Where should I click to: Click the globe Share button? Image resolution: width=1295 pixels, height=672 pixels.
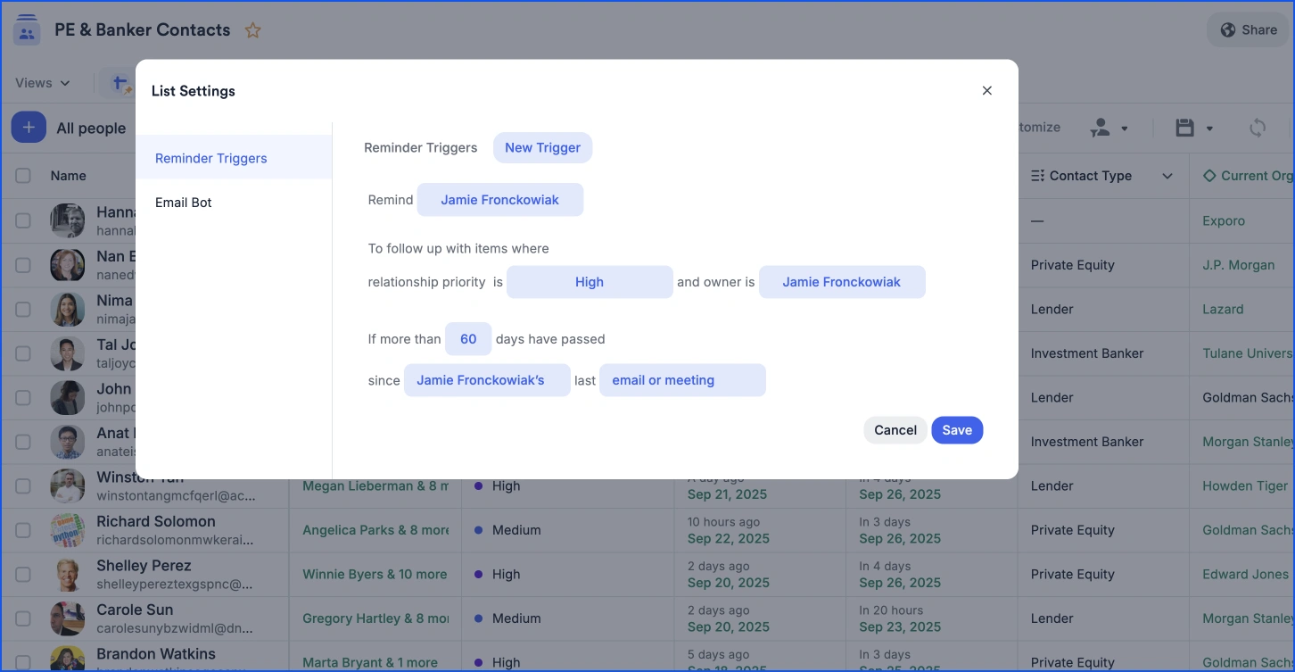click(x=1248, y=29)
